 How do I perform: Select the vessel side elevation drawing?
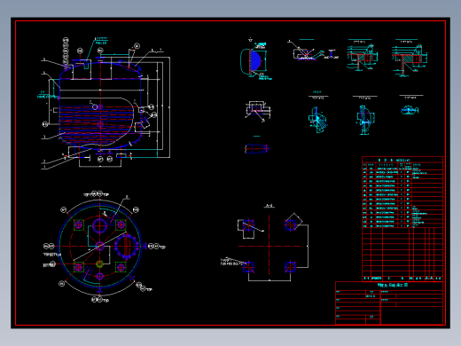pyautogui.click(x=105, y=104)
